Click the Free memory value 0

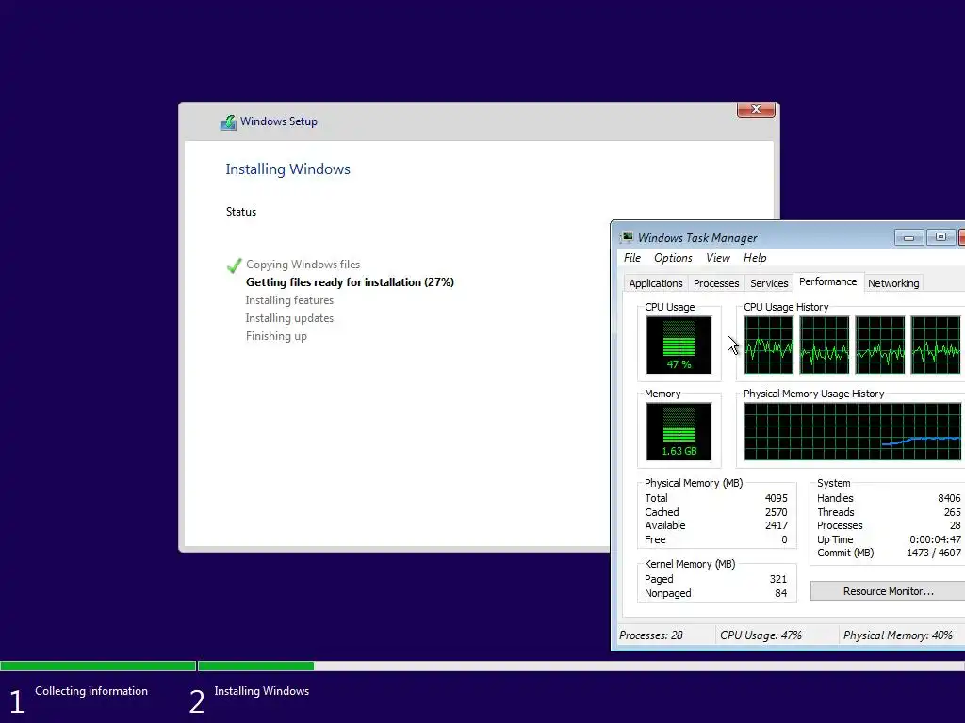(784, 539)
